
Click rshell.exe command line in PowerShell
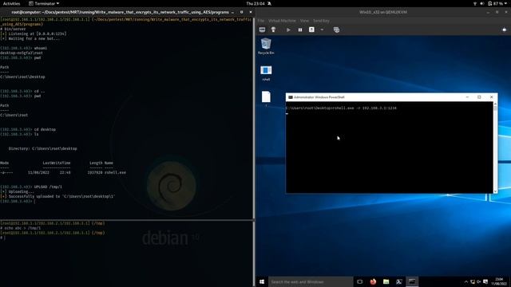click(x=341, y=108)
